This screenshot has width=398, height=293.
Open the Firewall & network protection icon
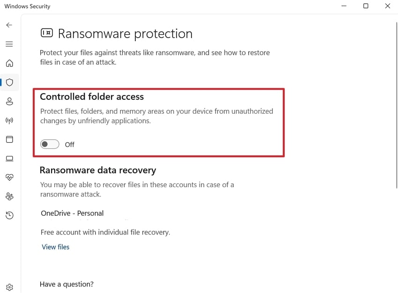pos(9,120)
